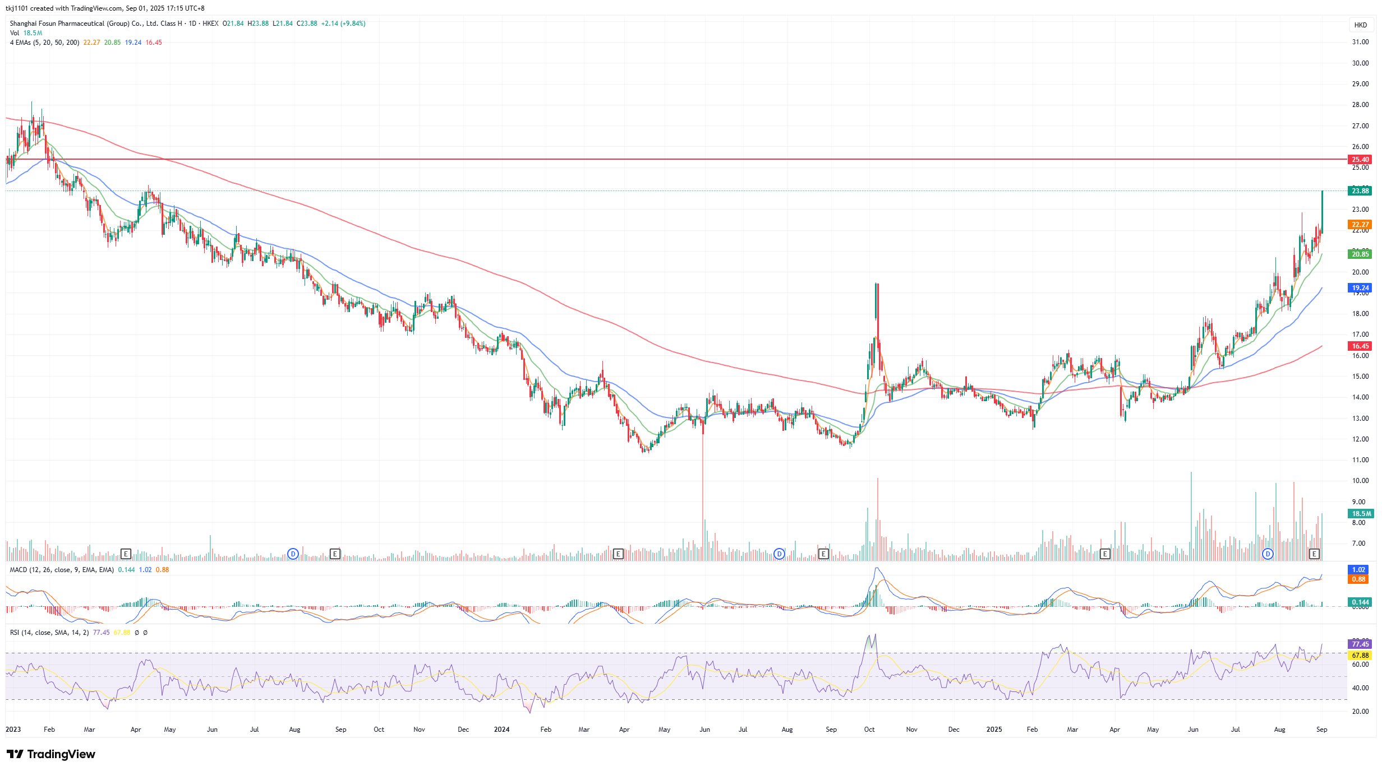Click the O21.84 open value in the symbol legend

(233, 24)
